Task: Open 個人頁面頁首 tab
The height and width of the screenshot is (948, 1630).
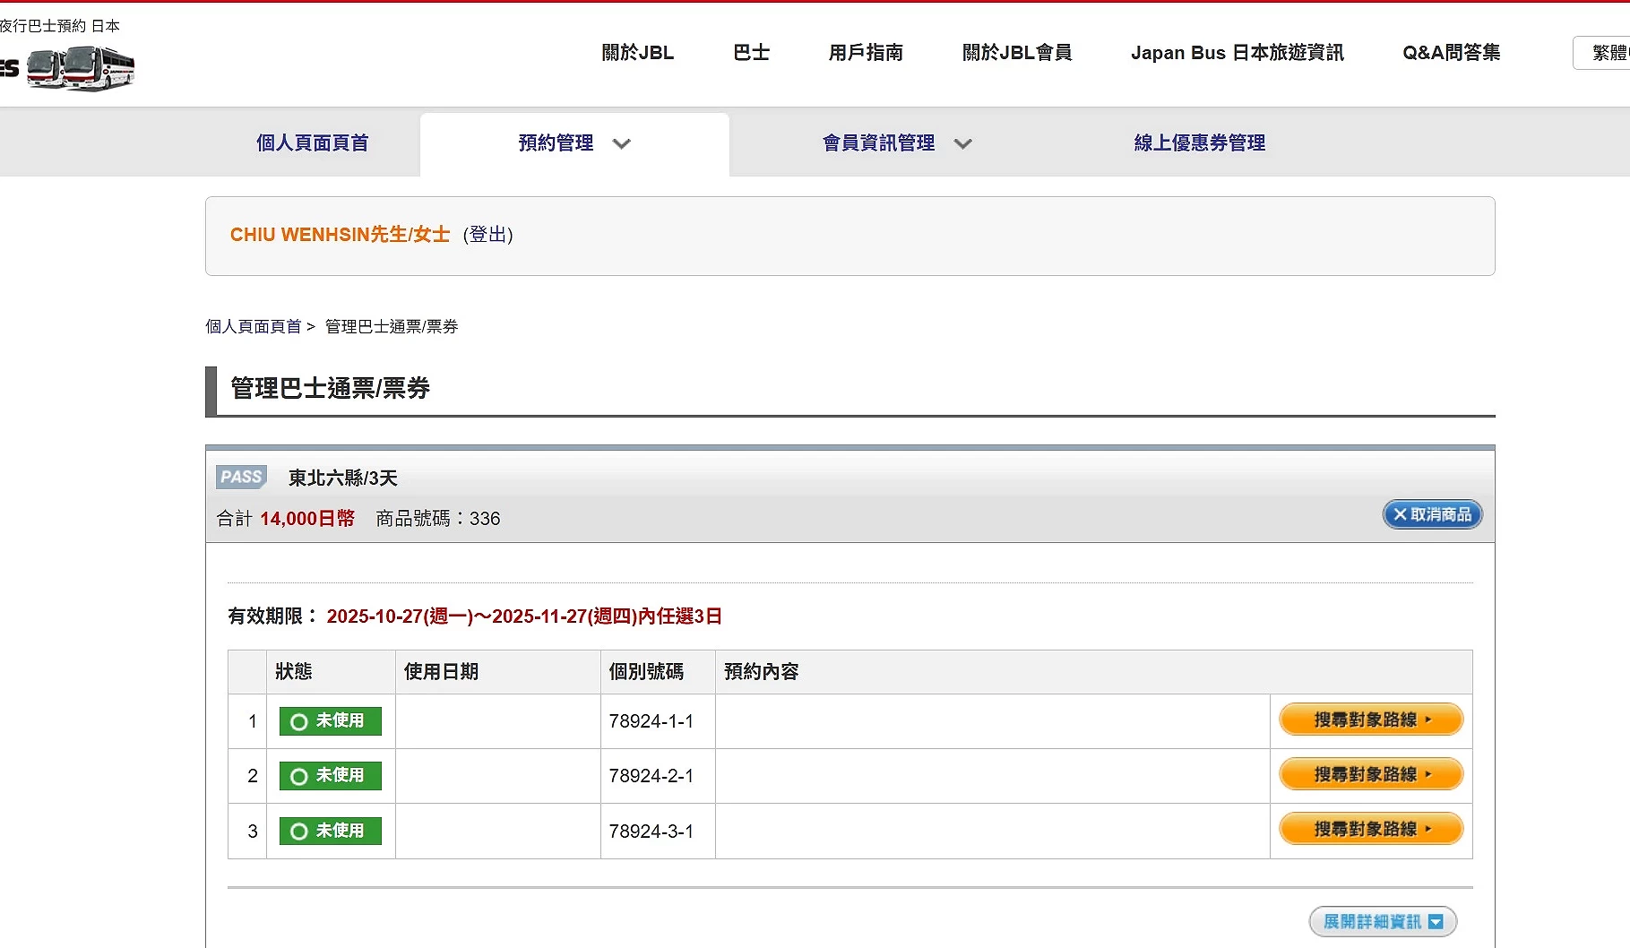Action: pyautogui.click(x=312, y=143)
